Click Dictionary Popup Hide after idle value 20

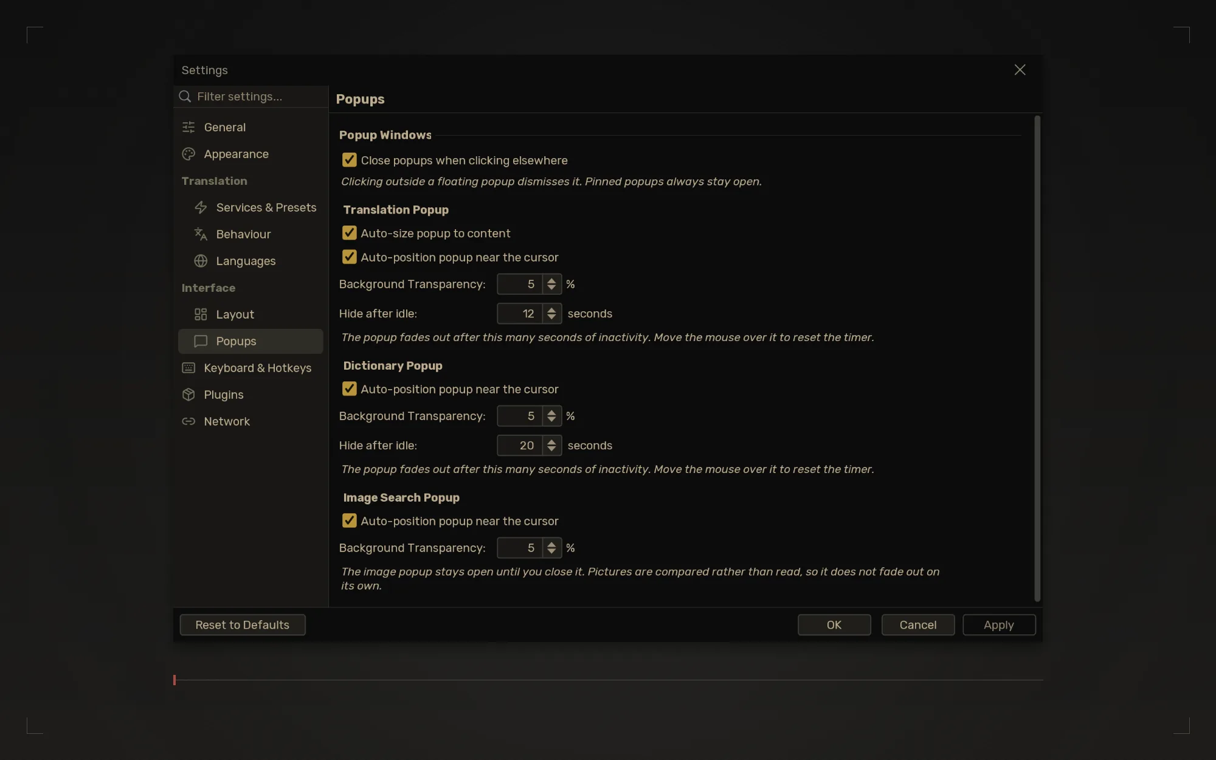[520, 446]
